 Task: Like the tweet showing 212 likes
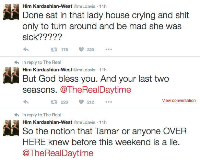click(x=81, y=102)
